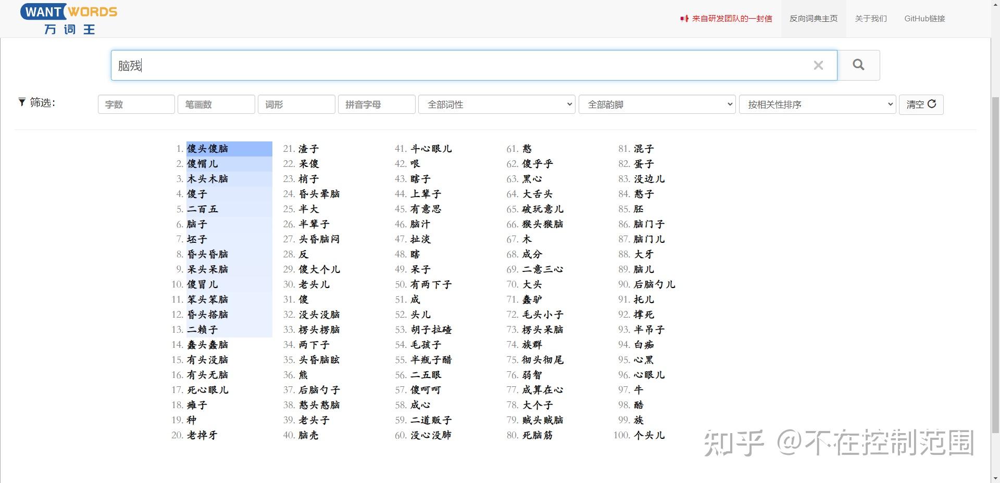Open the 按相关性排序 dropdown

[817, 104]
